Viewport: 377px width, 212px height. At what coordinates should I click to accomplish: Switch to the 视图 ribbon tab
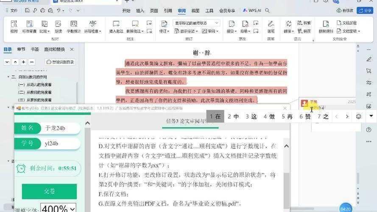tap(195, 11)
